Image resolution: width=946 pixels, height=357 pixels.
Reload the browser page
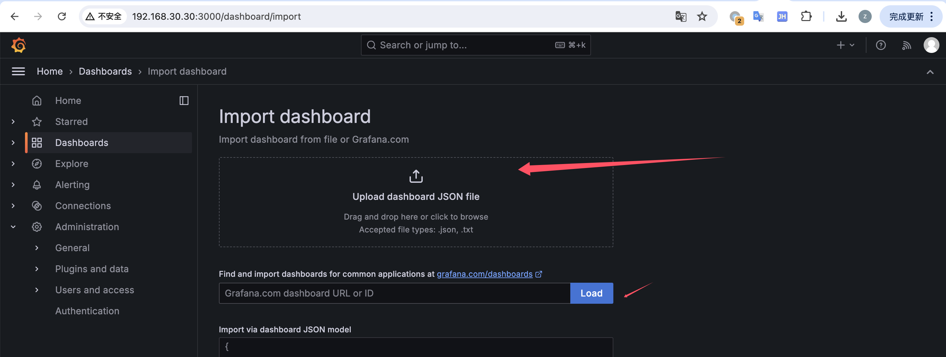coord(62,16)
